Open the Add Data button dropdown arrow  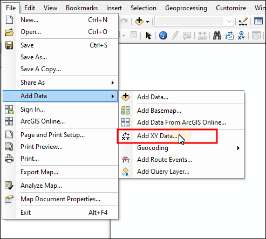[147, 22]
